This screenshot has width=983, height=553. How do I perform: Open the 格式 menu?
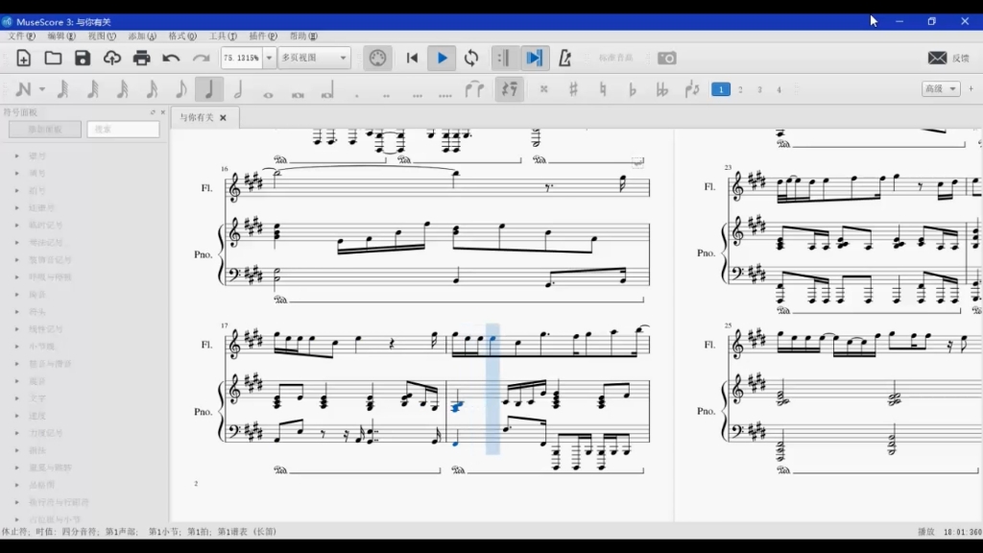182,36
